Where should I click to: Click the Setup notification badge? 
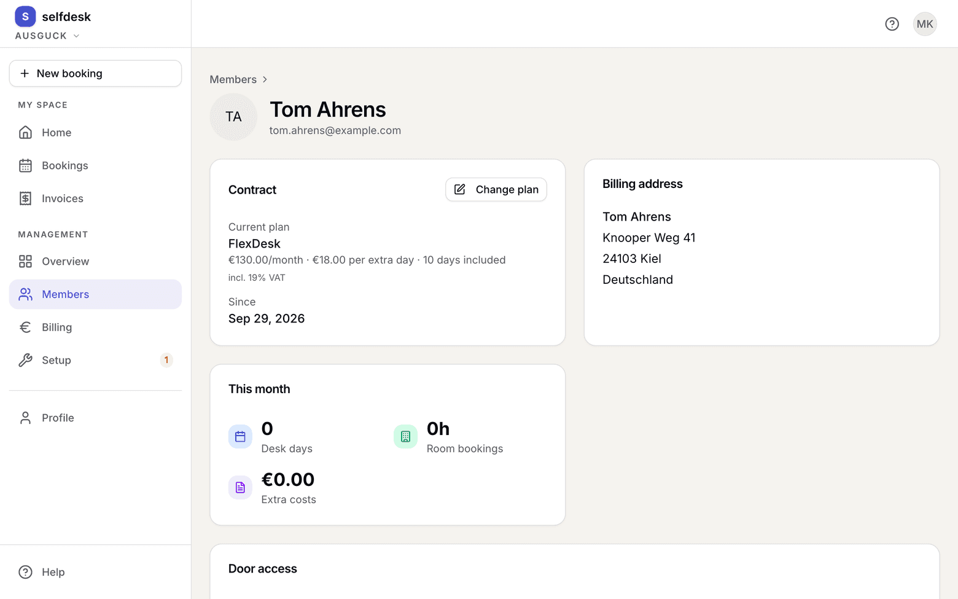(x=166, y=360)
